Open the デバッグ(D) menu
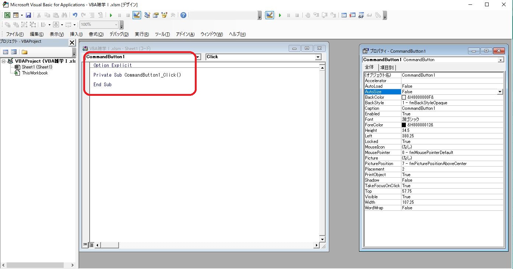This screenshot has height=269, width=513. tap(119, 34)
